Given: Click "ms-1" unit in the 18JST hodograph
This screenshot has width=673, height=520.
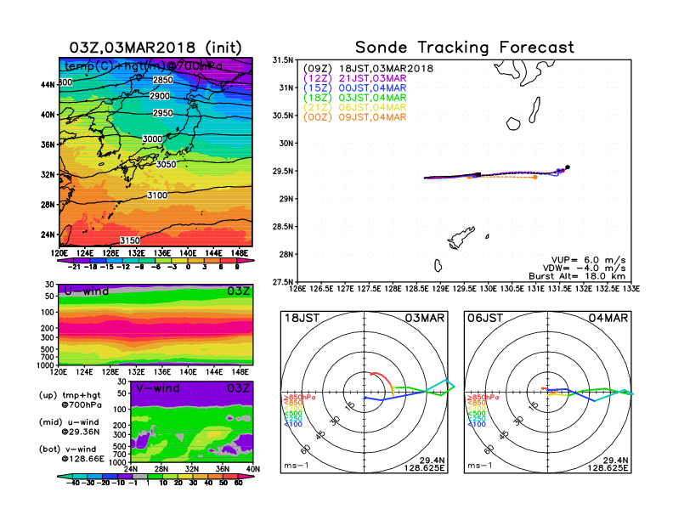Looking at the screenshot, I should point(297,466).
